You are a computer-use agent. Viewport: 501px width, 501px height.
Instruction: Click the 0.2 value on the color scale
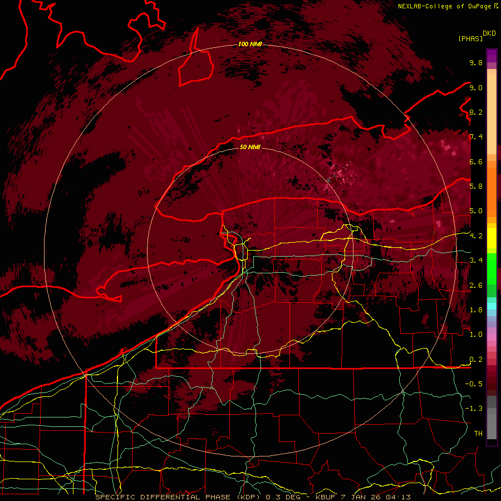[x=476, y=359]
